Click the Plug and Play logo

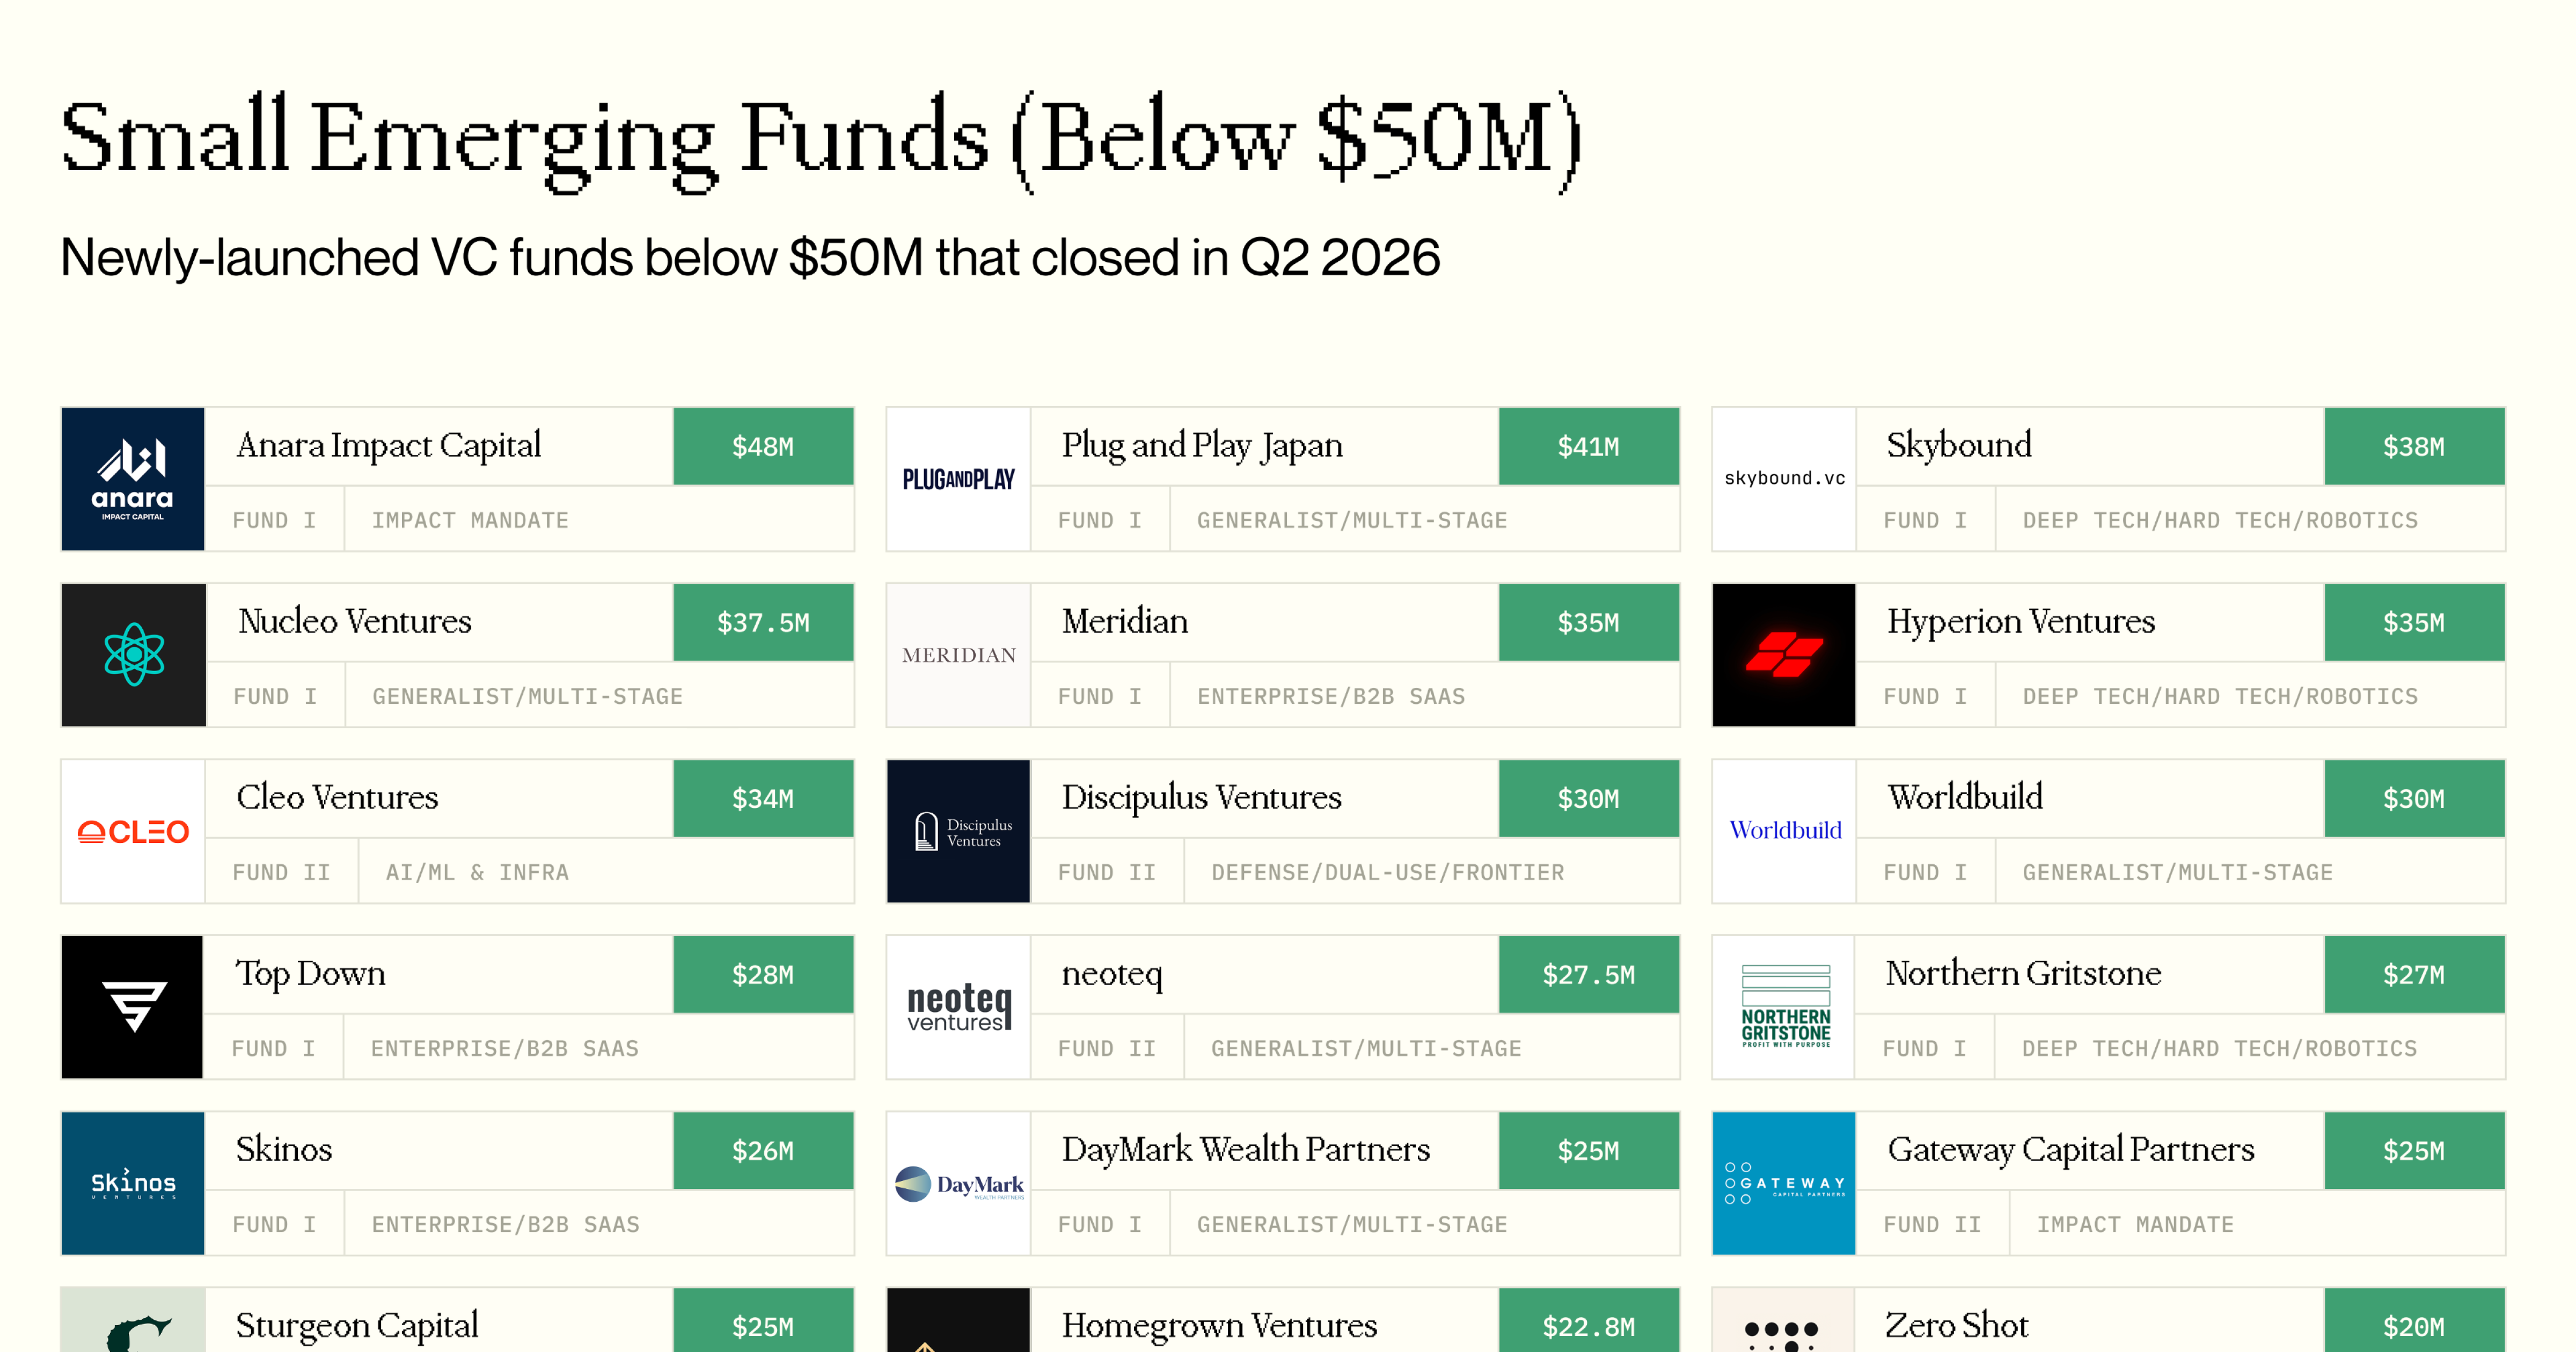(x=958, y=479)
